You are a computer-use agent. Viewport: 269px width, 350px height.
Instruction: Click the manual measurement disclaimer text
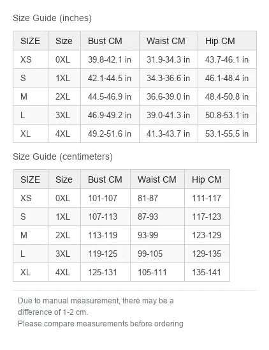tap(101, 312)
